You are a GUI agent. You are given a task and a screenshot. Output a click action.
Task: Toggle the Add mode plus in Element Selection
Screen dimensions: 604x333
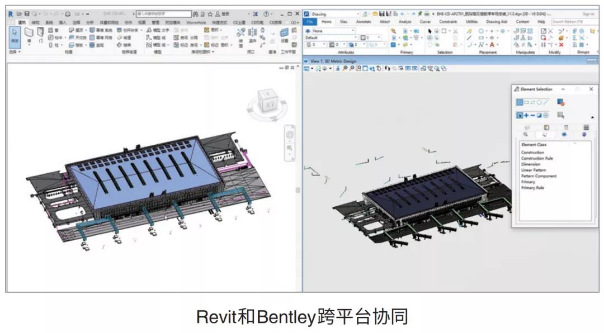(526, 115)
